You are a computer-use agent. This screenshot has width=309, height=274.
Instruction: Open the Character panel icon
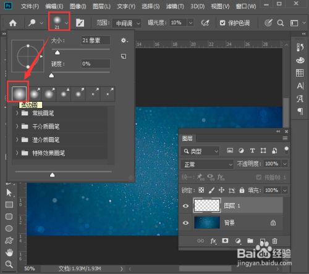[x=300, y=86]
